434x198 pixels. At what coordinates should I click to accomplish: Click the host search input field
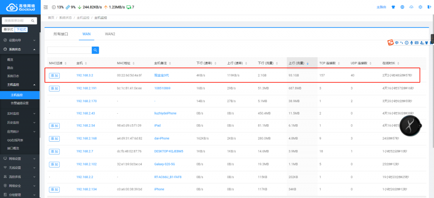69,50
